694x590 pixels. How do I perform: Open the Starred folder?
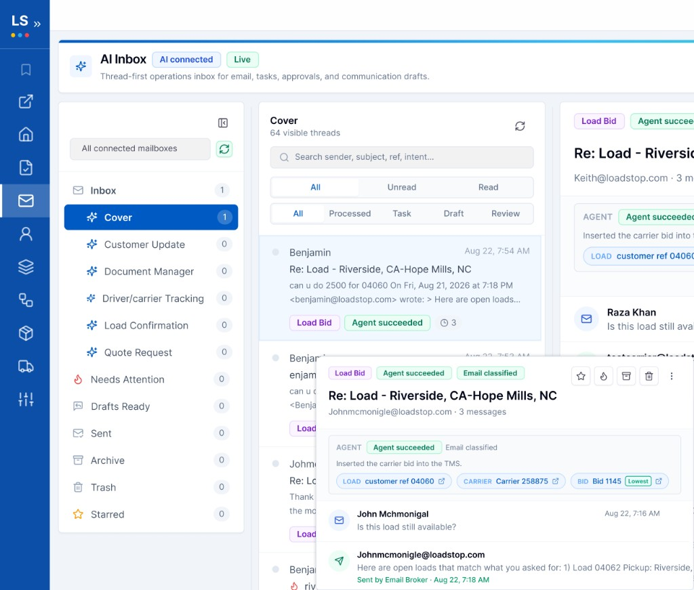point(151,514)
